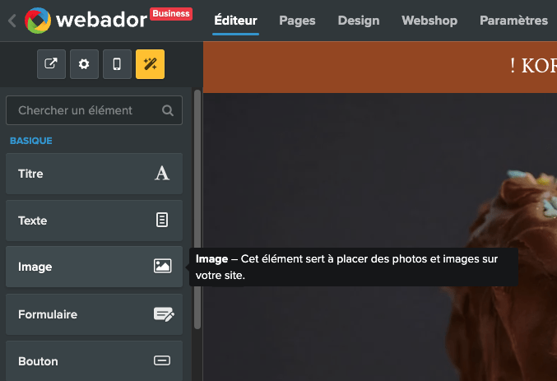Open the Pages tab
Viewport: 557px width, 381px height.
coord(297,21)
